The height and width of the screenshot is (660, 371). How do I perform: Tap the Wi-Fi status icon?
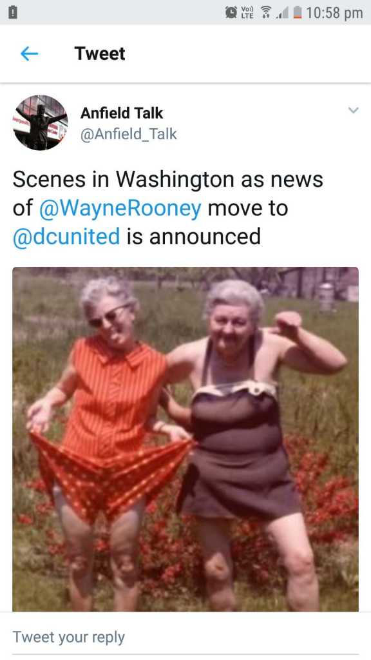coord(265,13)
